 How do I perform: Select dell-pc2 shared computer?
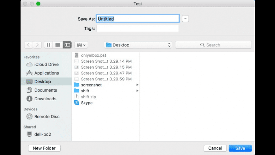[x=42, y=134]
